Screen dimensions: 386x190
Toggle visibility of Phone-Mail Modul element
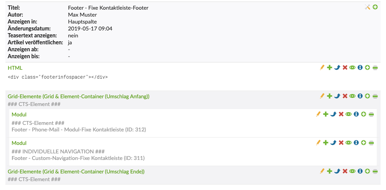pos(348,114)
